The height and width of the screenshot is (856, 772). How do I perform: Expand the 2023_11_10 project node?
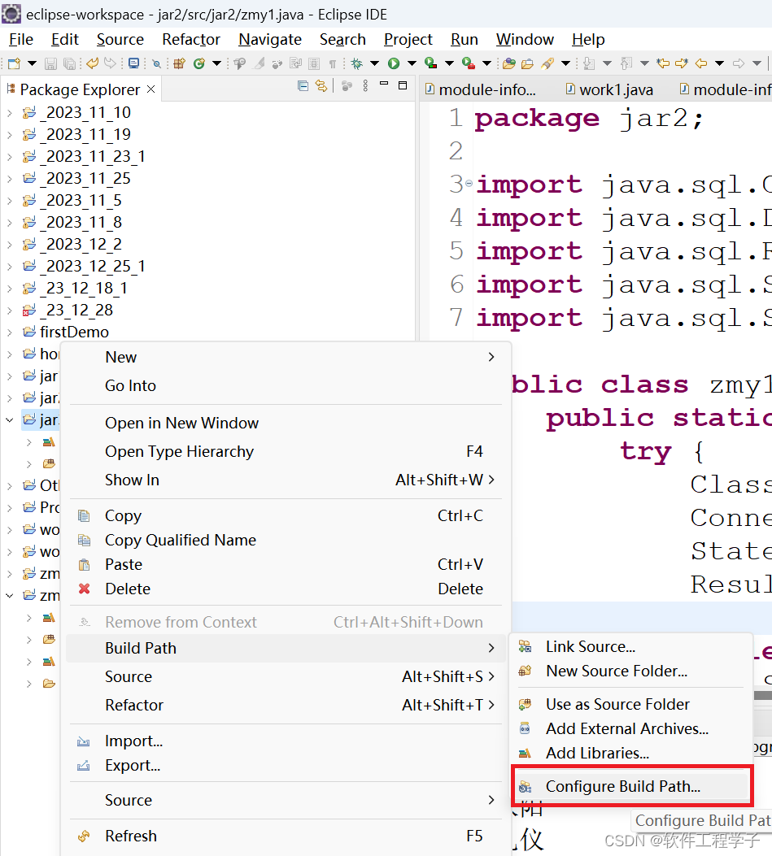(x=8, y=112)
